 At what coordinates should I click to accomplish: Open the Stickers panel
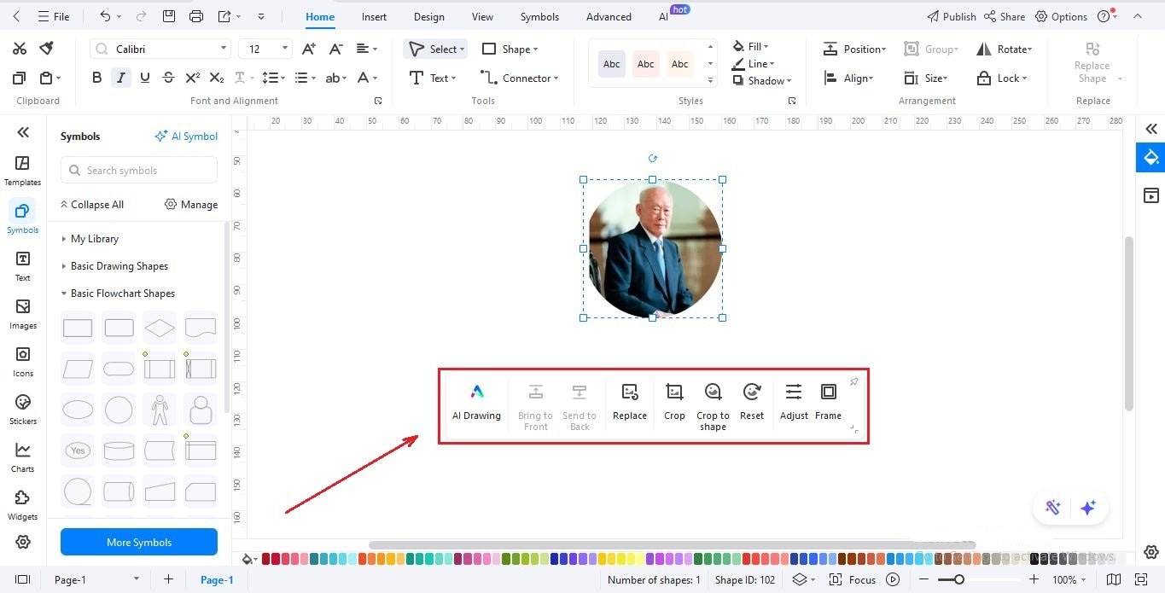click(x=22, y=409)
